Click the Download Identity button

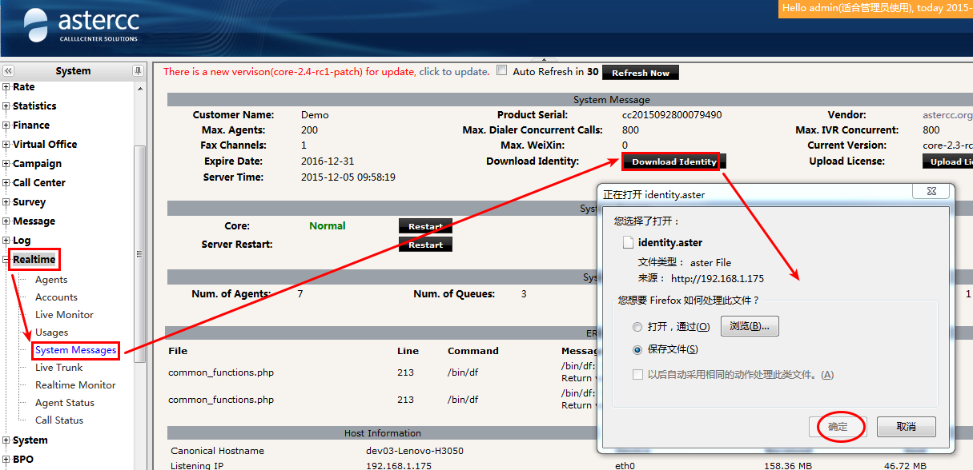673,161
